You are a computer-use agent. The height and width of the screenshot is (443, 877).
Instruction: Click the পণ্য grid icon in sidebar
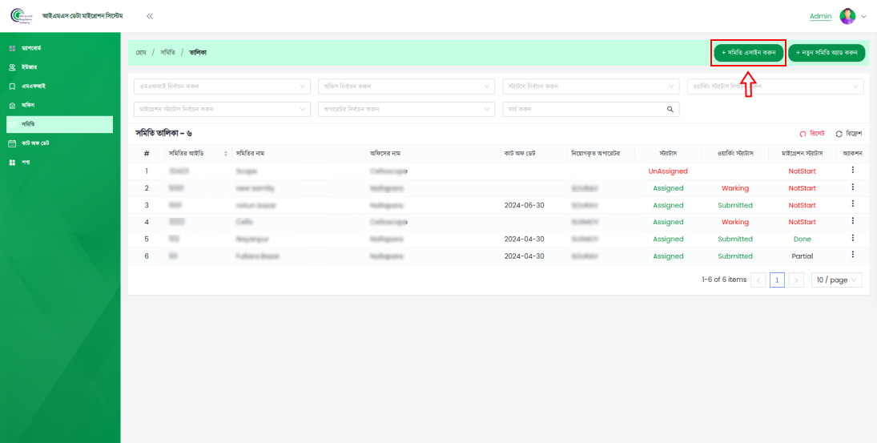12,163
